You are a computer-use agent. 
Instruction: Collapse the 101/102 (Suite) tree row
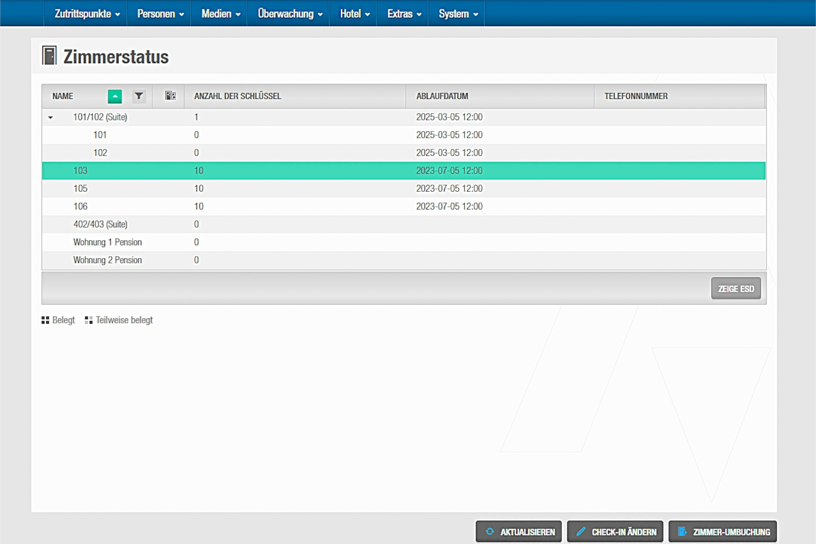[x=51, y=117]
